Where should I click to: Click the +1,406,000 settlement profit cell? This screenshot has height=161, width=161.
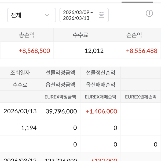tap(101, 111)
